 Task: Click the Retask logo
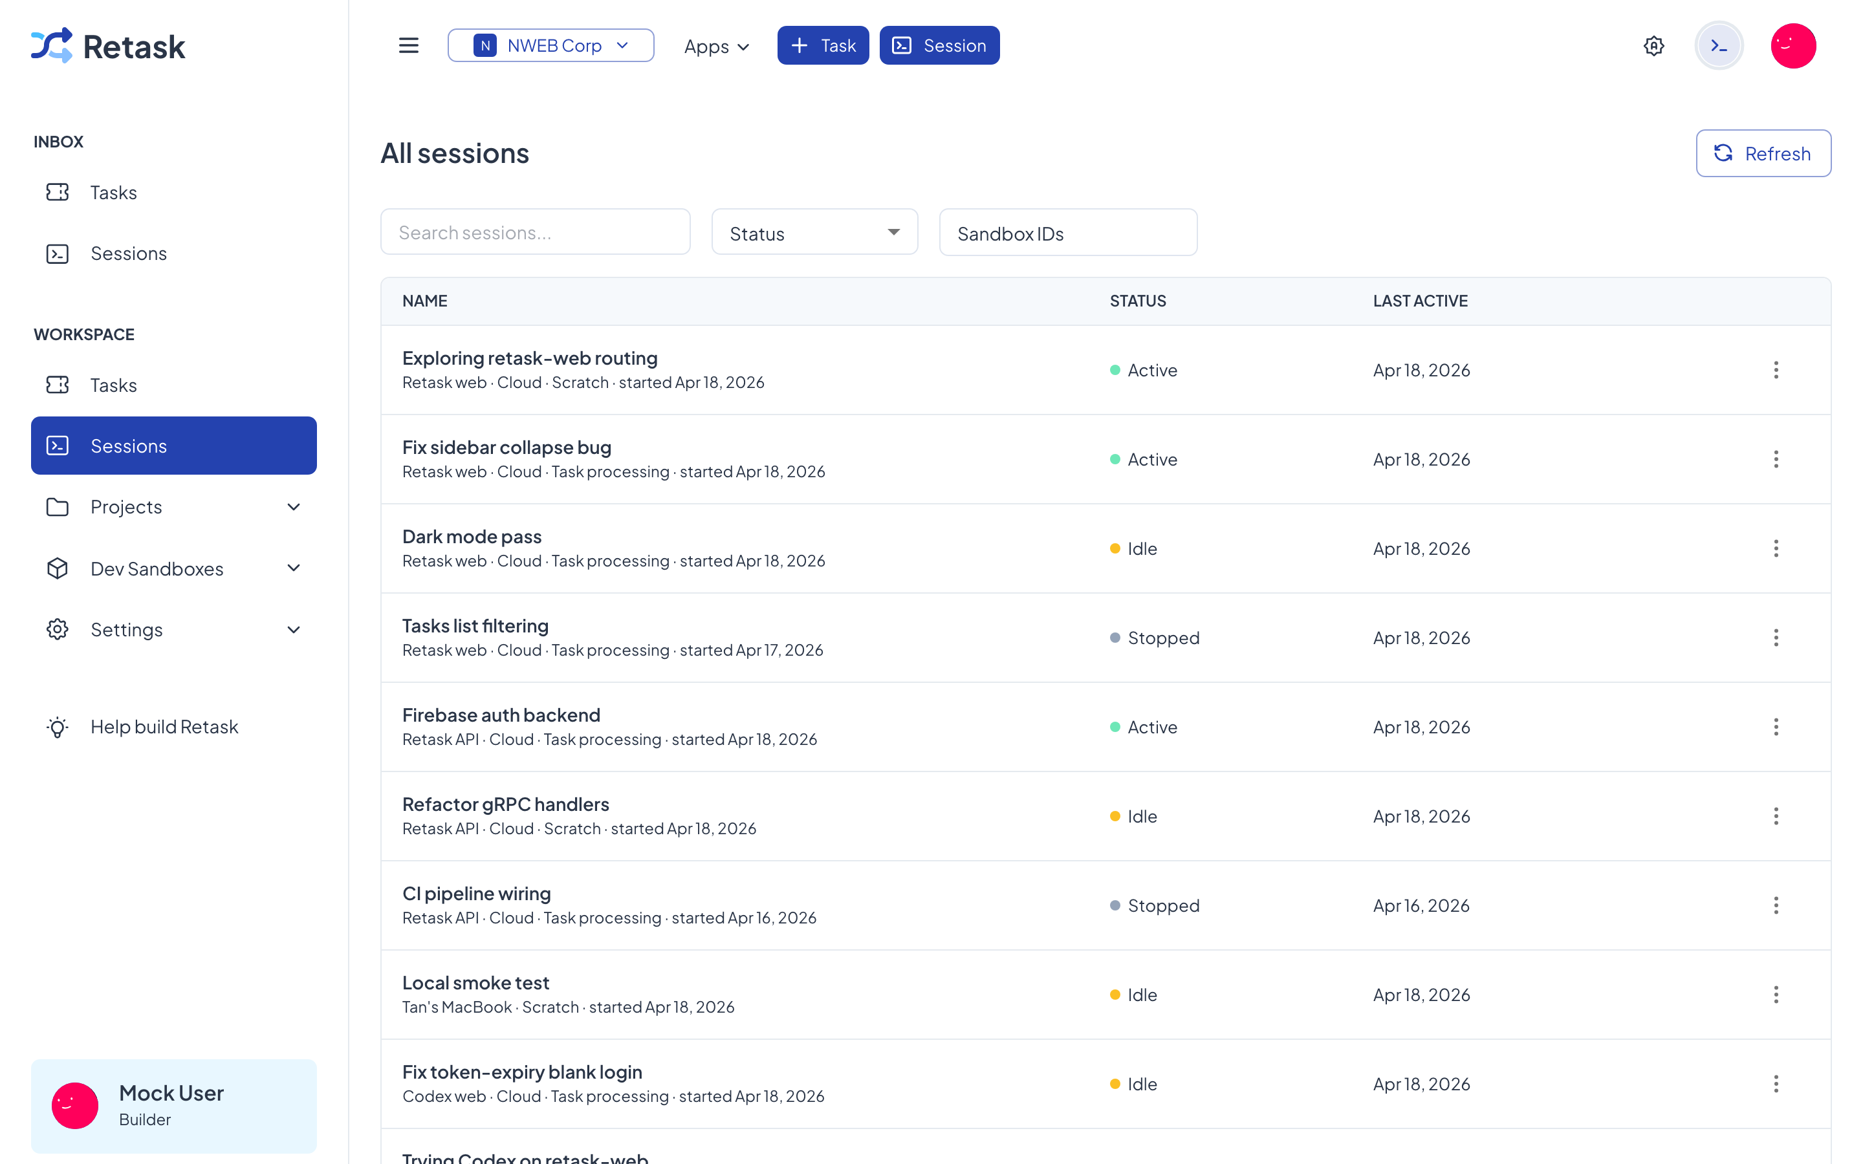coord(108,46)
